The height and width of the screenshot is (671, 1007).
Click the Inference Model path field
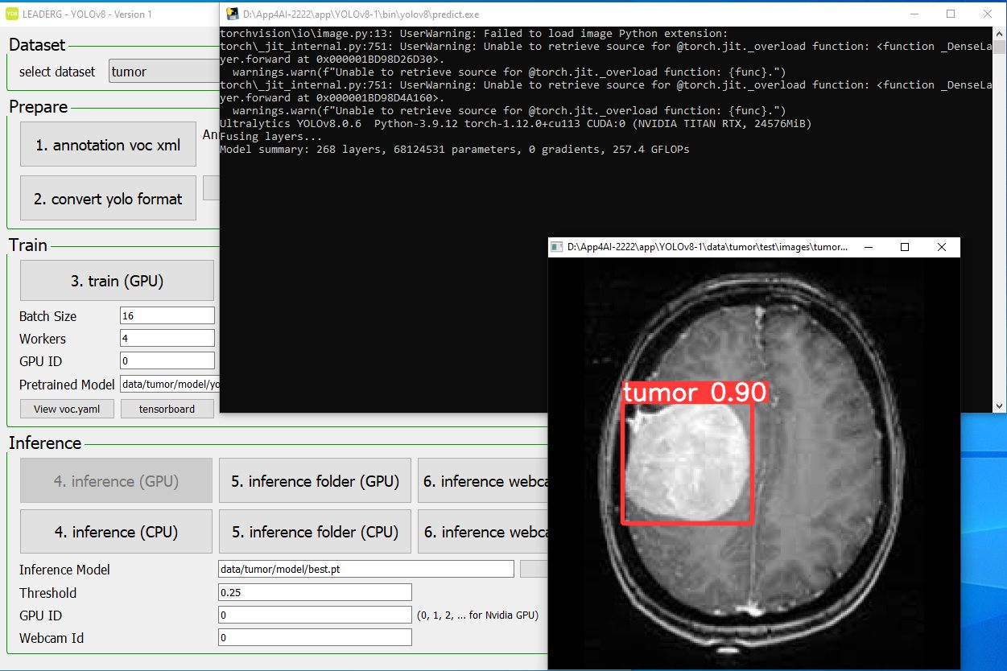(366, 569)
